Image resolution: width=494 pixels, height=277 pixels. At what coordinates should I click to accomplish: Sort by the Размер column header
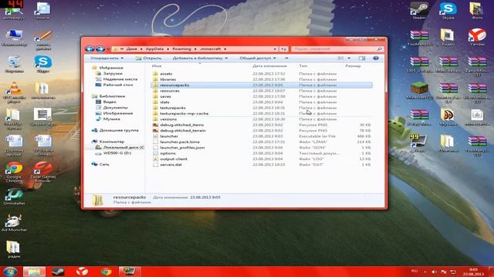(x=353, y=66)
